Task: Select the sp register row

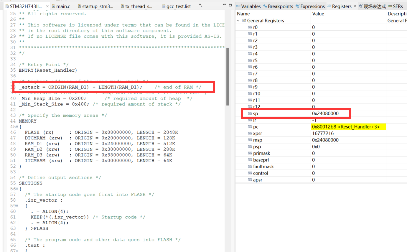Action: (321, 113)
